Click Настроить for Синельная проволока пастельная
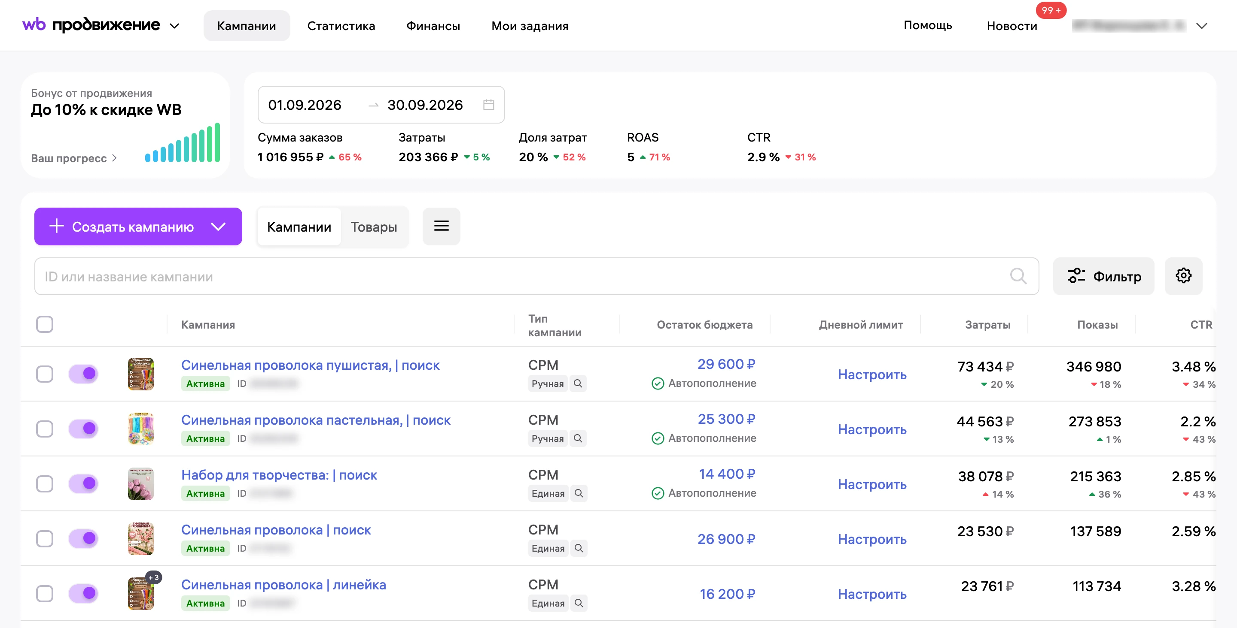Screen dimensions: 1237x628 (871, 429)
